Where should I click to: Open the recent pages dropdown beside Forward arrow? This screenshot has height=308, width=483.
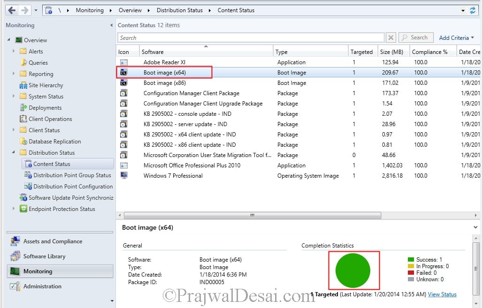36,10
